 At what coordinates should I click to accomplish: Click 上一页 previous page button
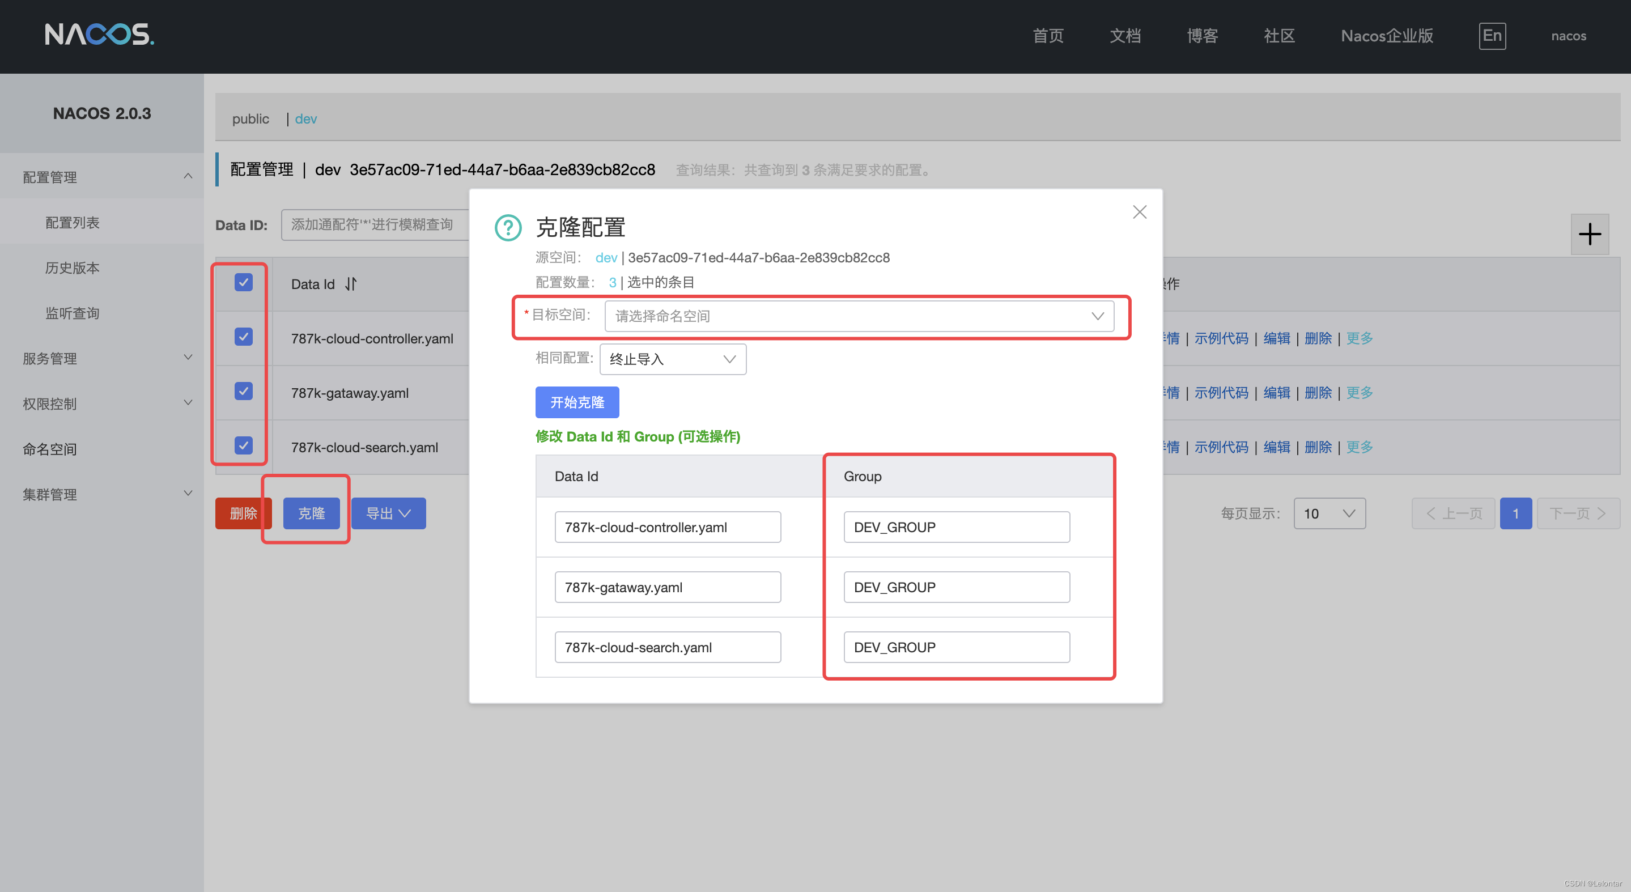point(1452,513)
